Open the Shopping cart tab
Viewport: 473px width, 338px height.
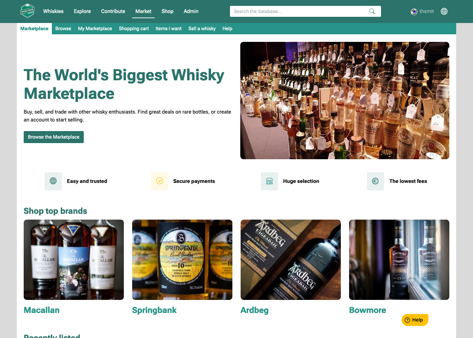pos(134,28)
